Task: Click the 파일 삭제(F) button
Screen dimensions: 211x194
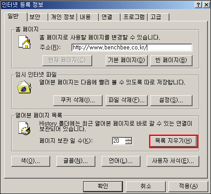Action: (x=127, y=100)
